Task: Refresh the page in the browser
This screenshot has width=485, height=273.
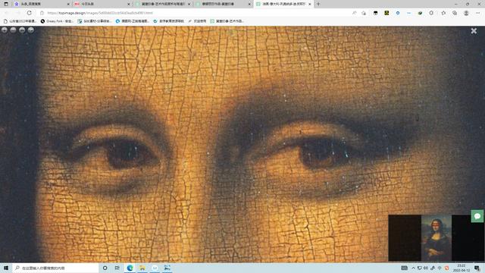Action: pos(29,13)
